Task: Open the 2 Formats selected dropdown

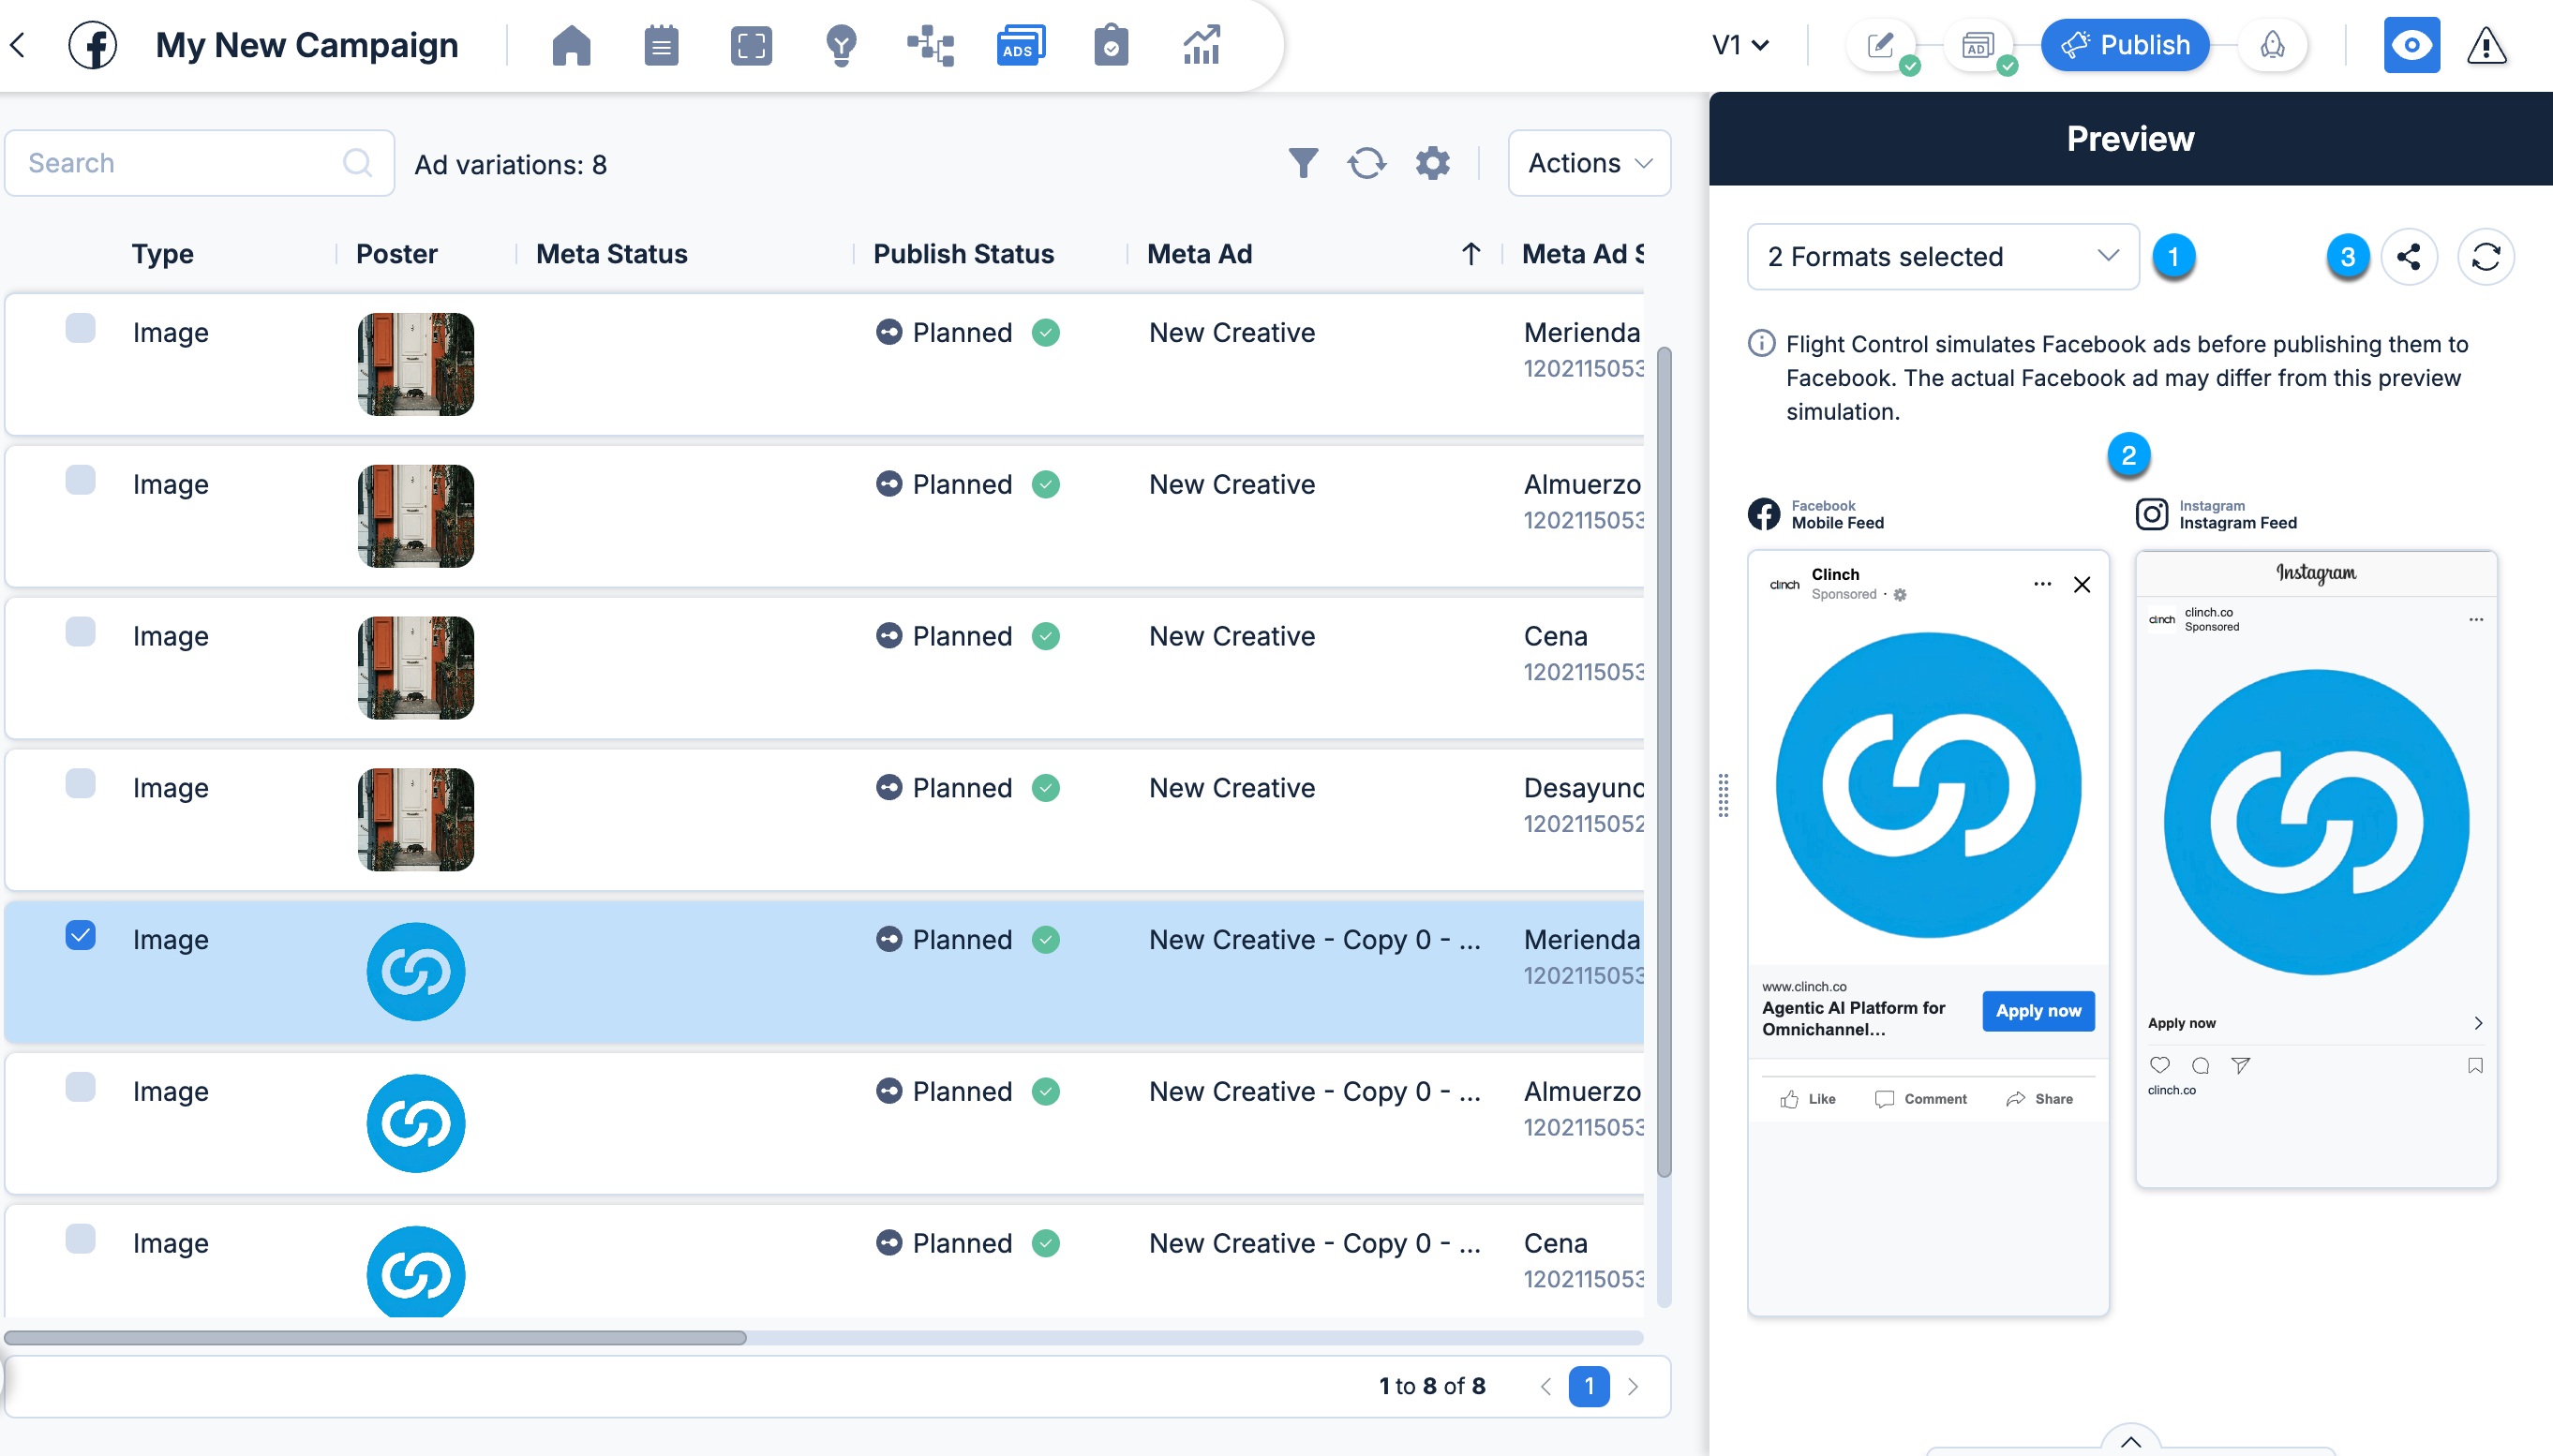Action: coord(1943,257)
